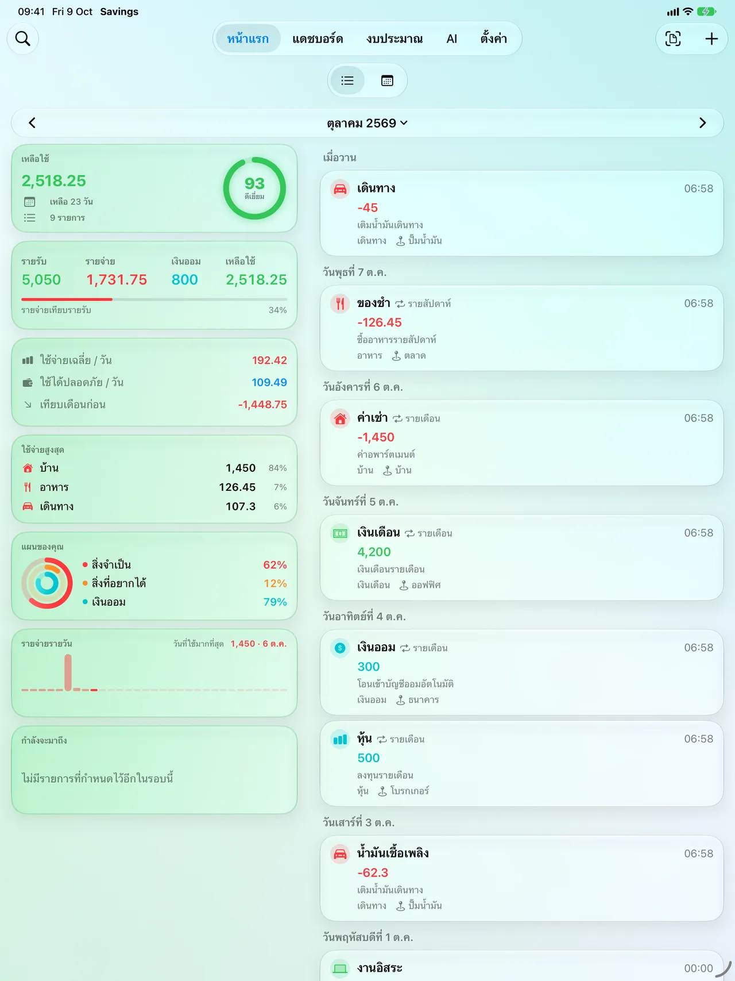The image size is (735, 981).
Task: Tap the เหลือ 23 วัน calendar icon
Action: [x=29, y=202]
